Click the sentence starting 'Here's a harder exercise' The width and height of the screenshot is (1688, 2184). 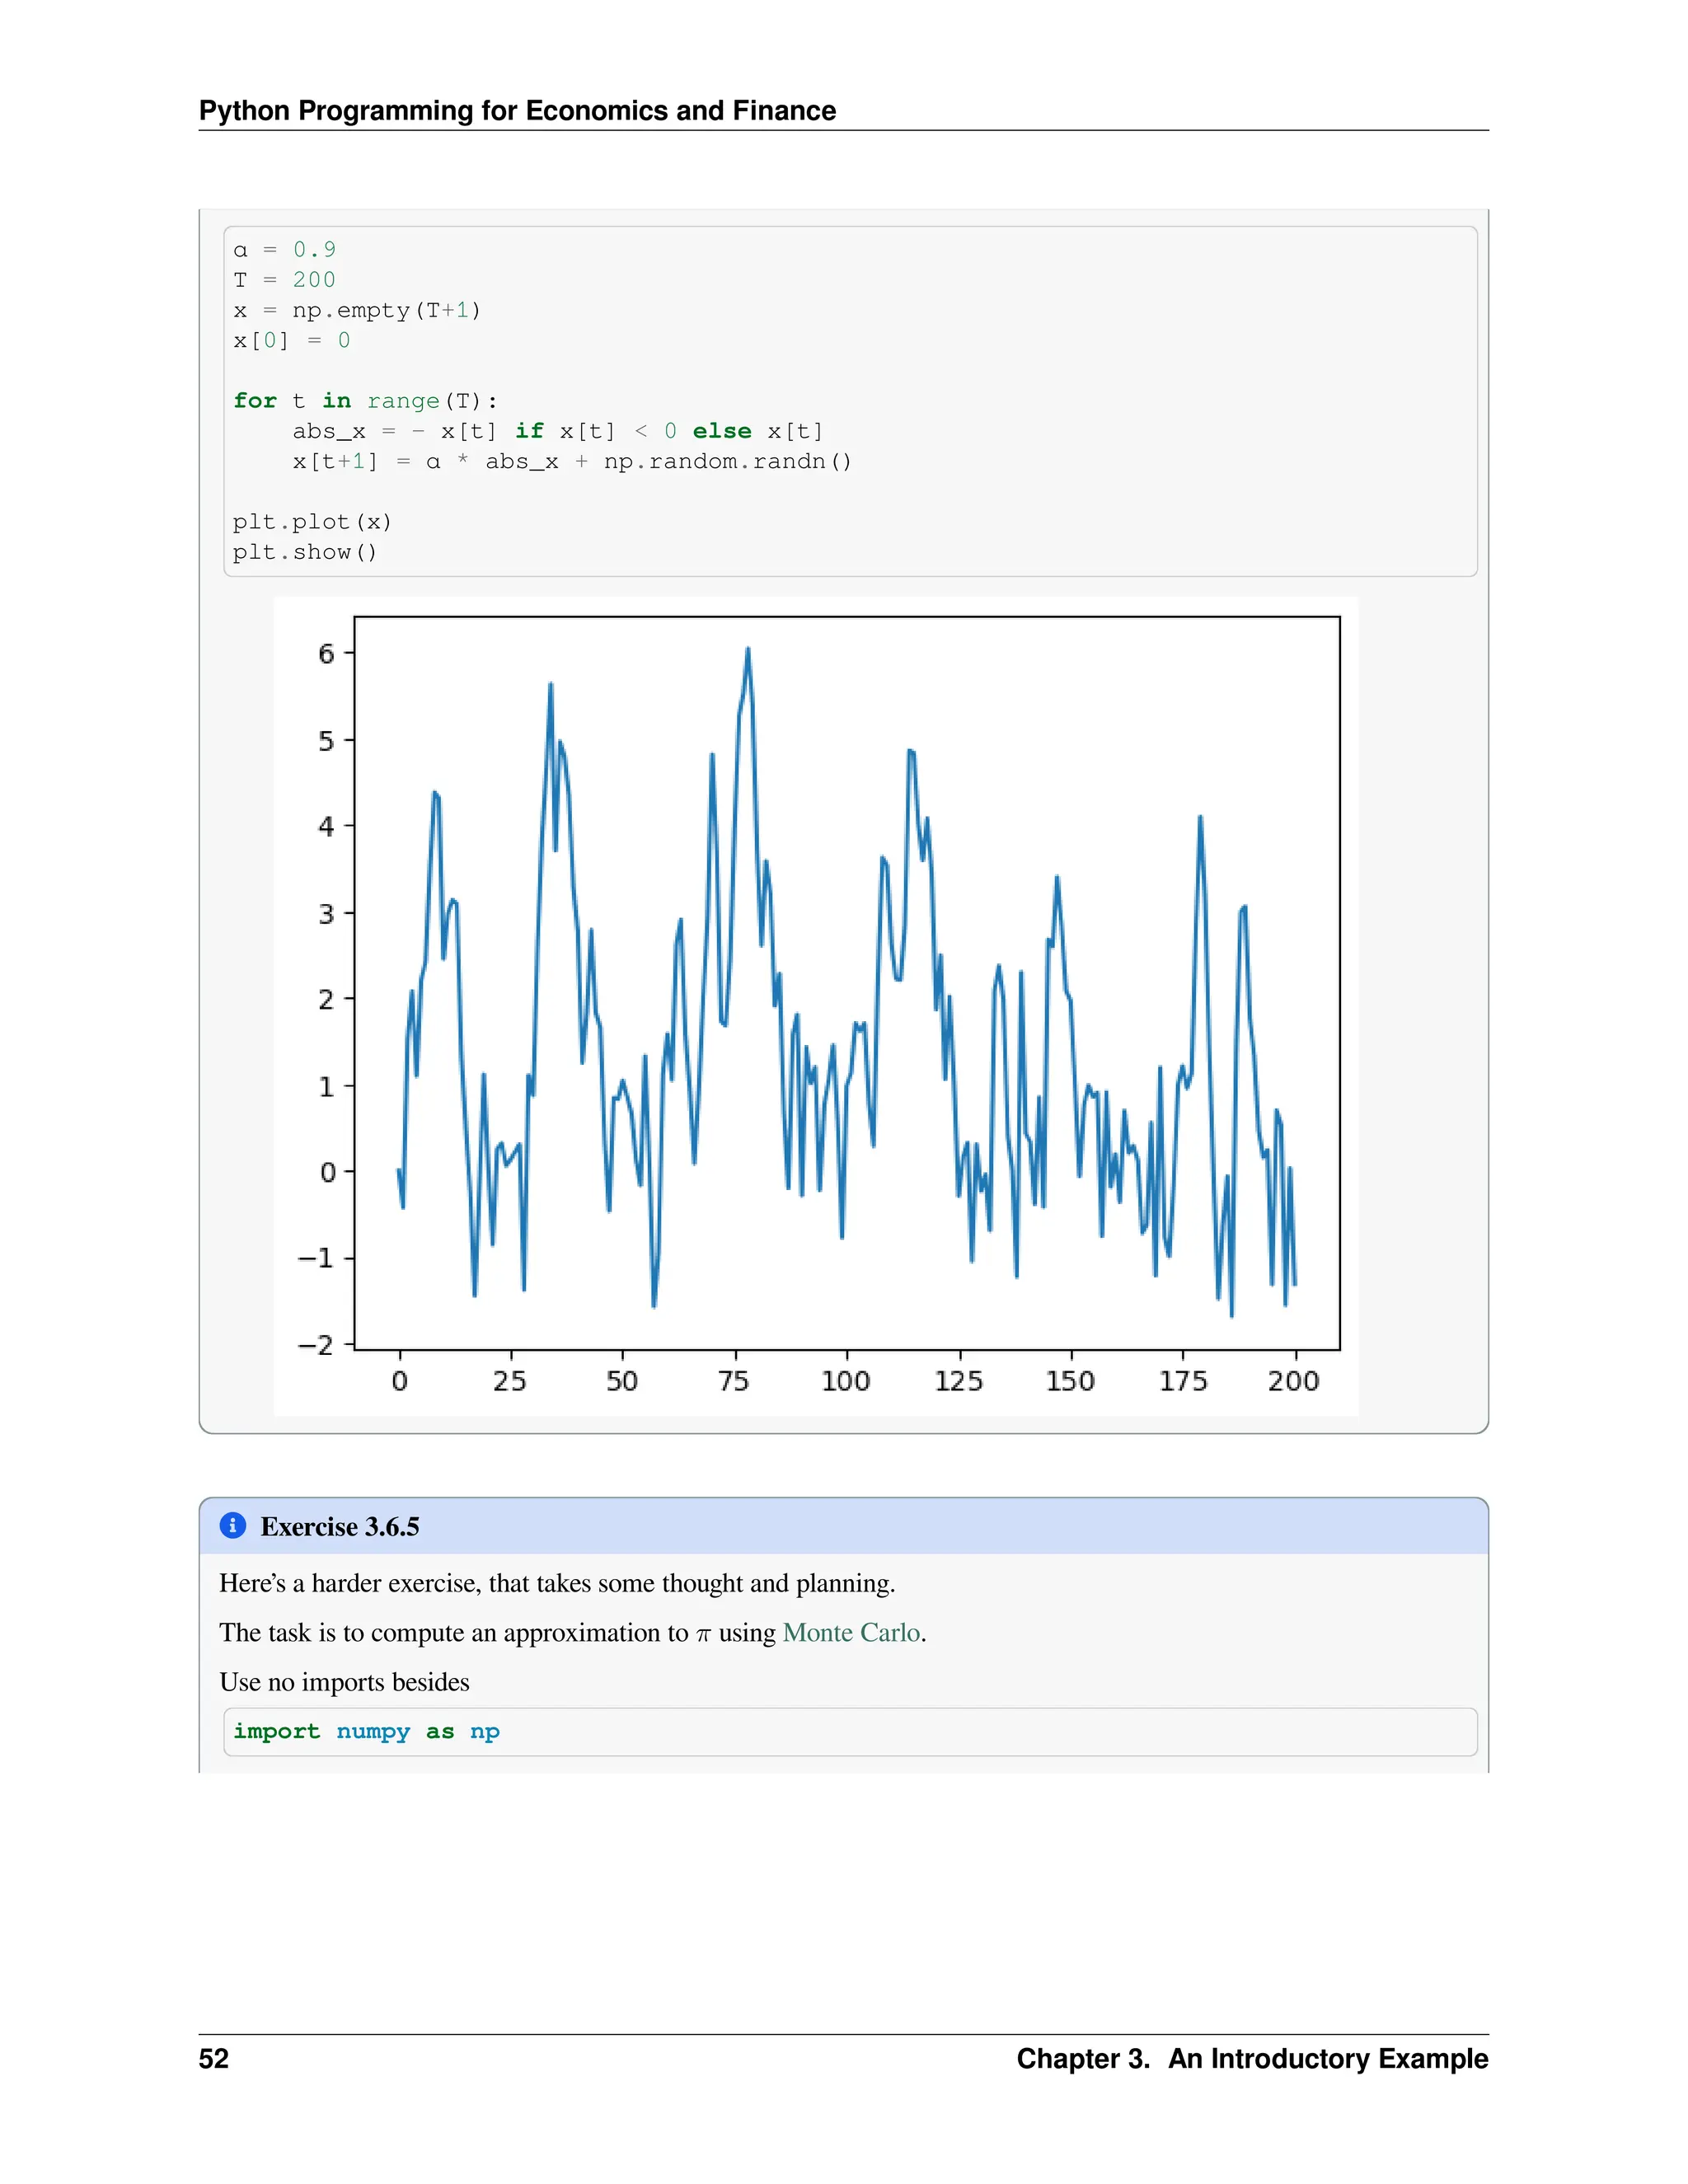pos(557,1583)
